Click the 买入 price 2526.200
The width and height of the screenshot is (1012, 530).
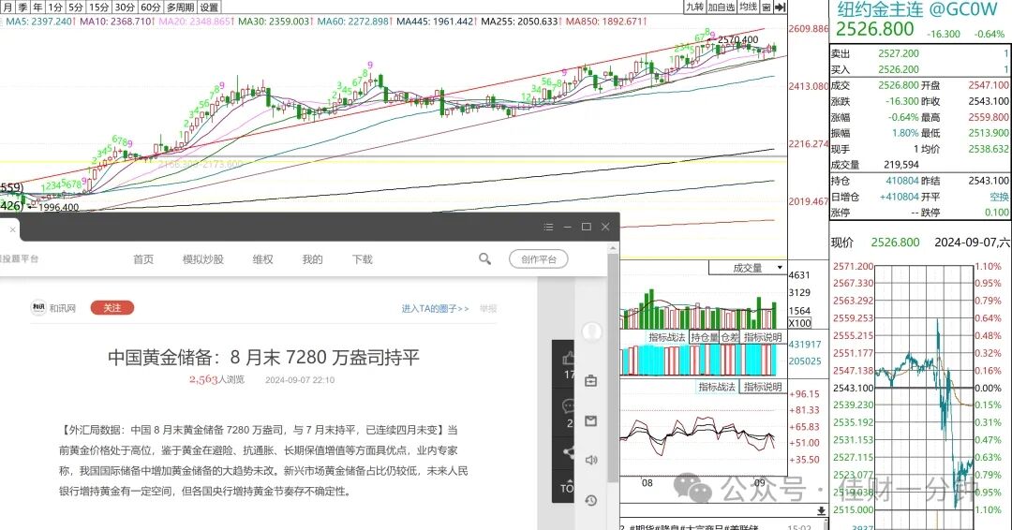(x=899, y=69)
